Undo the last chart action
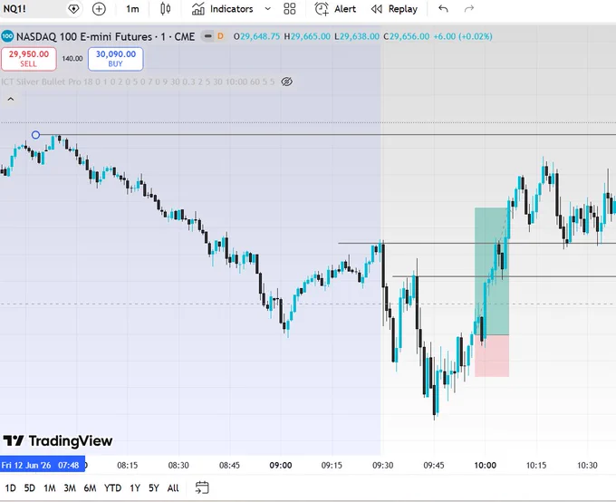The width and height of the screenshot is (616, 502). [x=443, y=9]
